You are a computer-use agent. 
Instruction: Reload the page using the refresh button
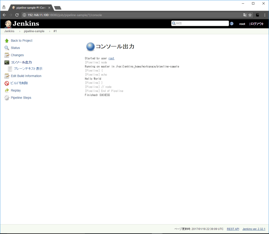(17, 15)
